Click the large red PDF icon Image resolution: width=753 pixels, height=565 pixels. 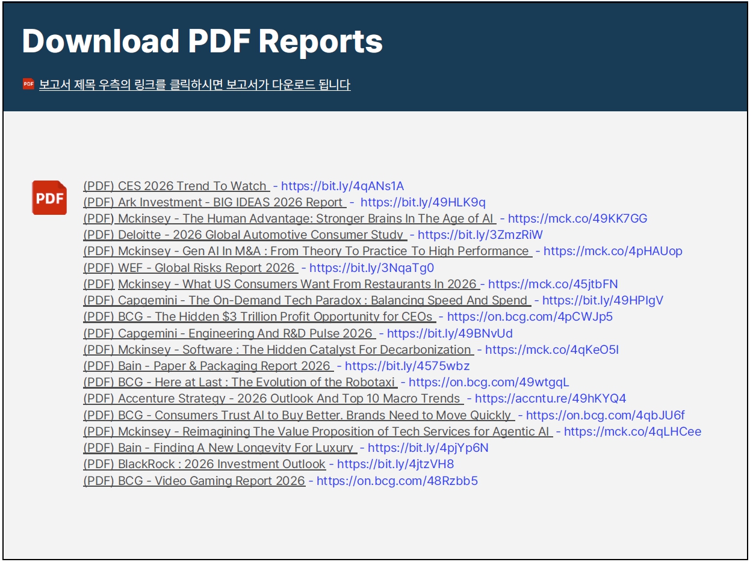[x=49, y=197]
